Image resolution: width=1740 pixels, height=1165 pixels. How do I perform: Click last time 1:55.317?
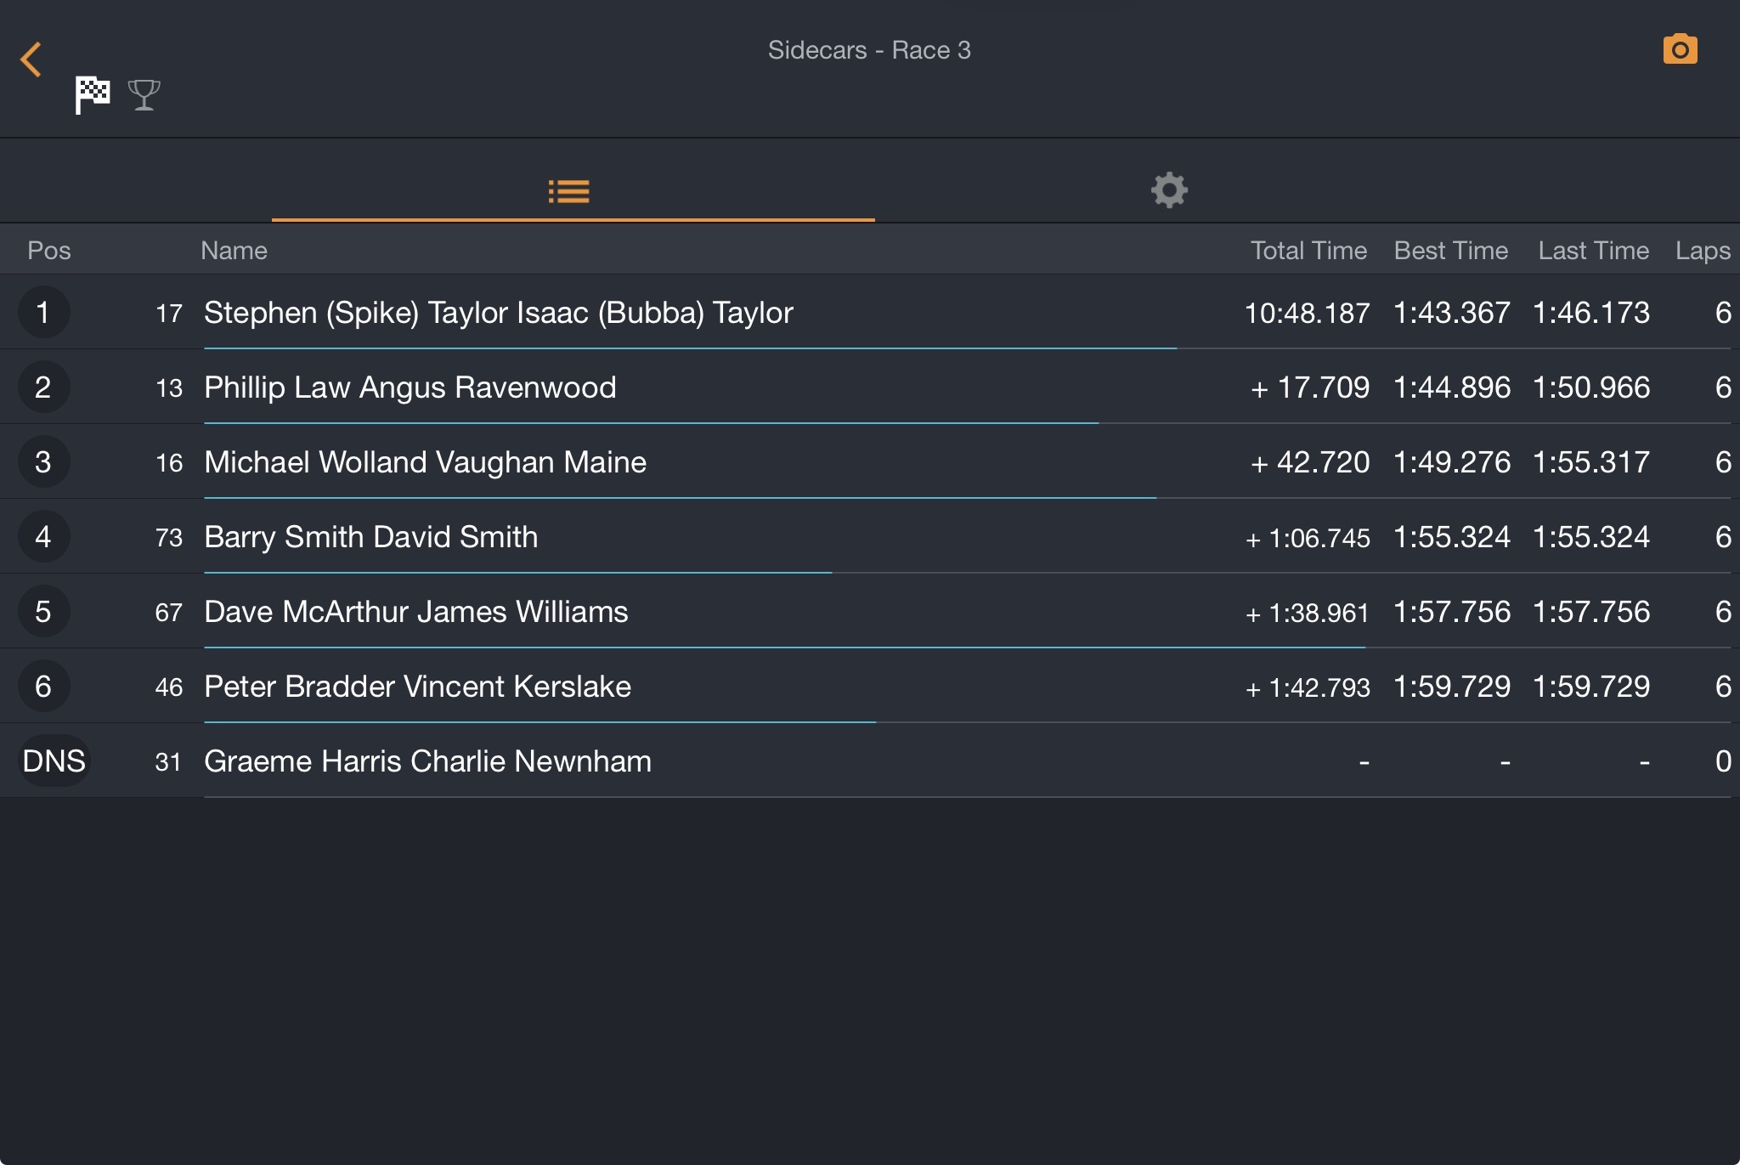(x=1591, y=462)
